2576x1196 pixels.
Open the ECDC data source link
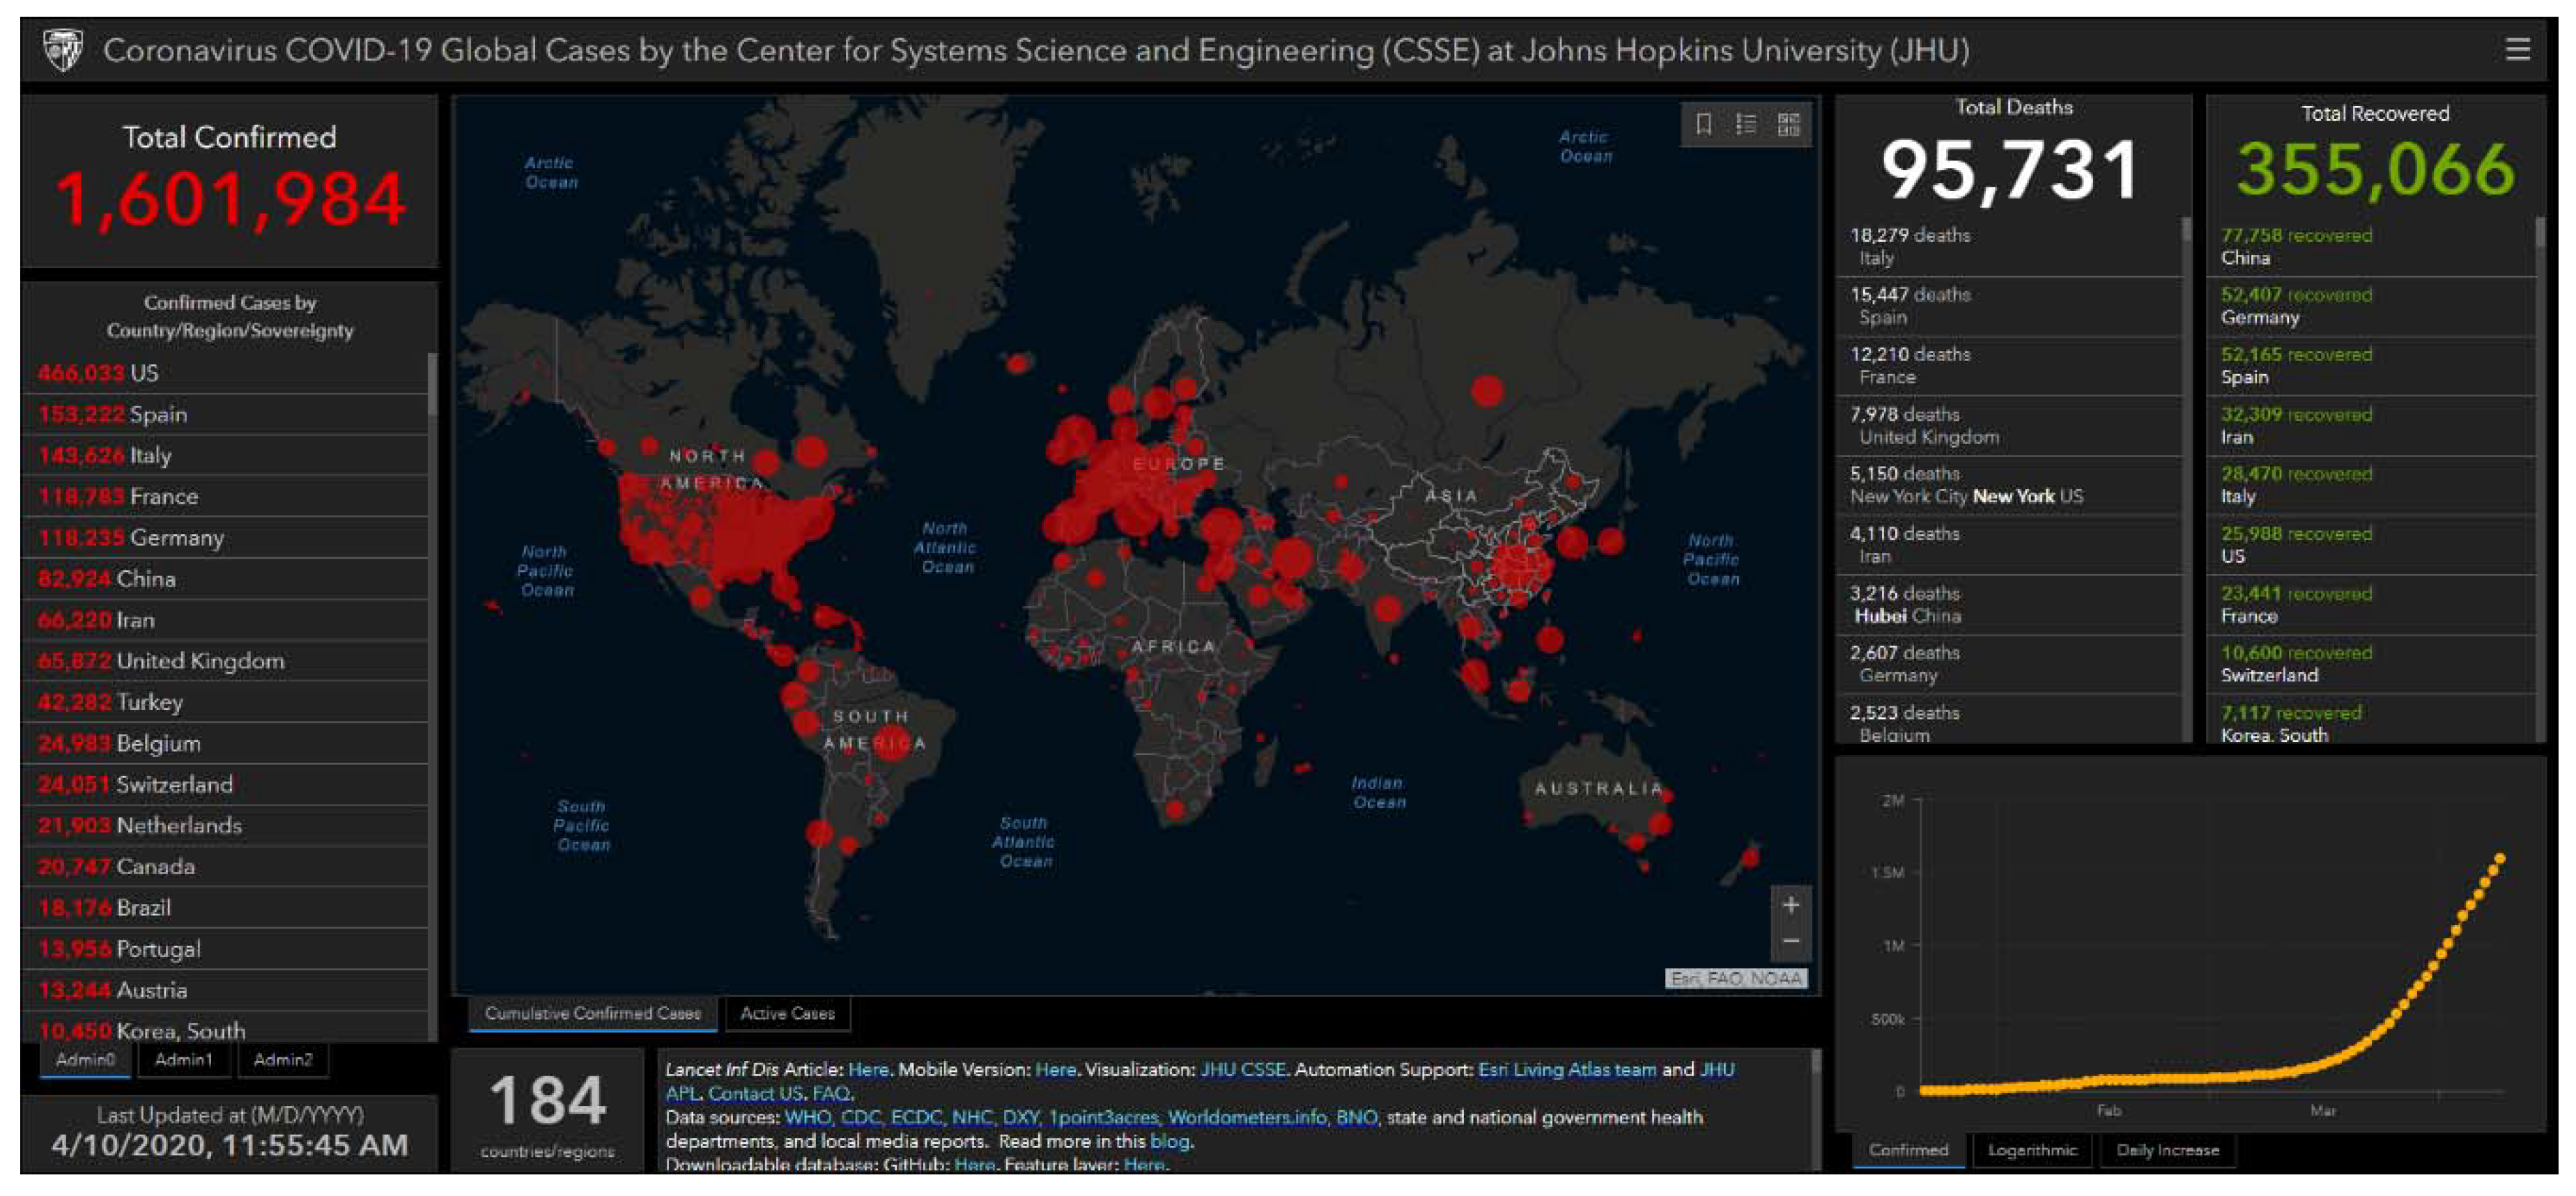tap(916, 1117)
